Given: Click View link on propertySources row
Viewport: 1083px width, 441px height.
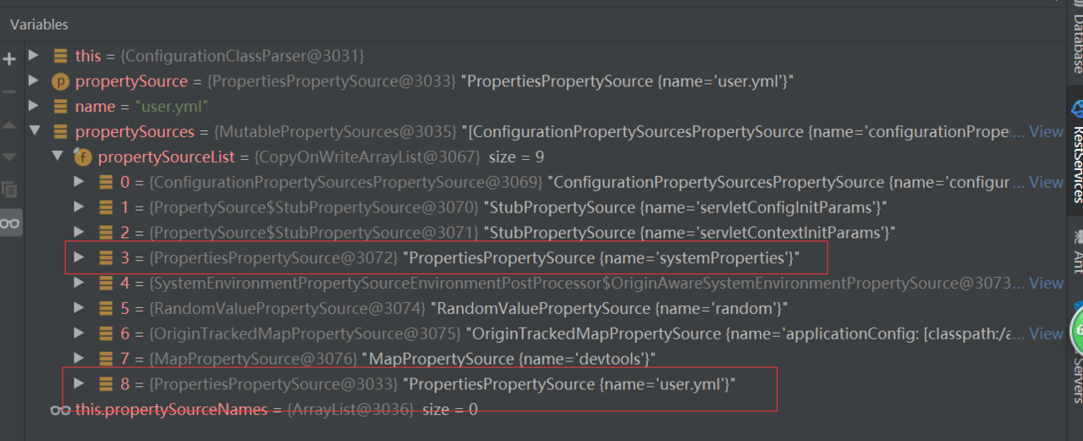Looking at the screenshot, I should (1047, 132).
